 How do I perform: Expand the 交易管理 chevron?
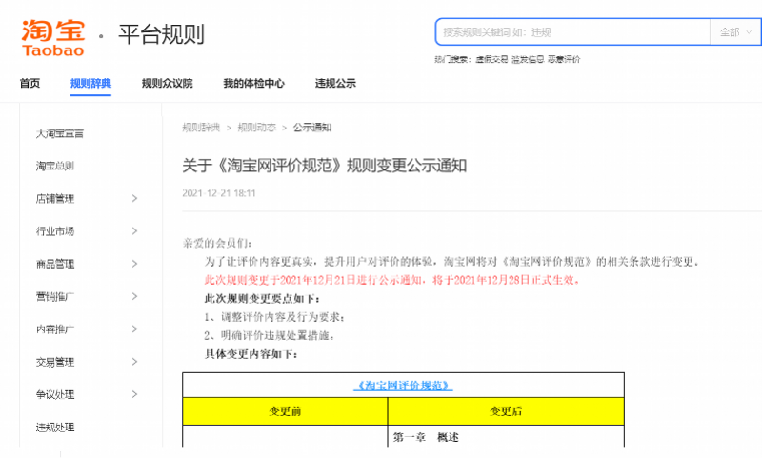134,361
